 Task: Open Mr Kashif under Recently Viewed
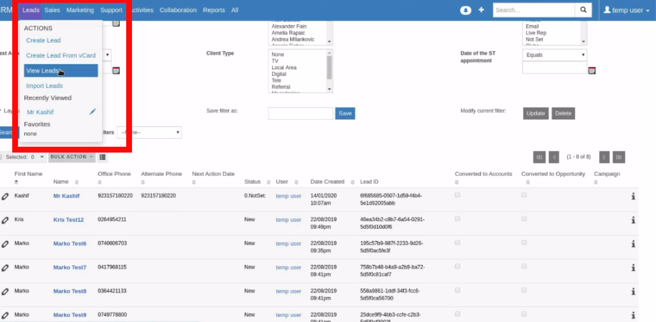tap(40, 112)
